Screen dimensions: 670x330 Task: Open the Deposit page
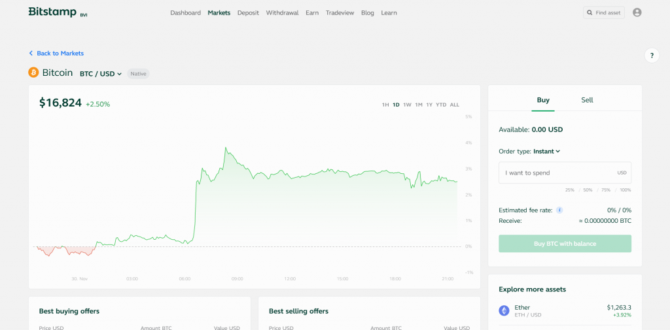[x=248, y=13]
